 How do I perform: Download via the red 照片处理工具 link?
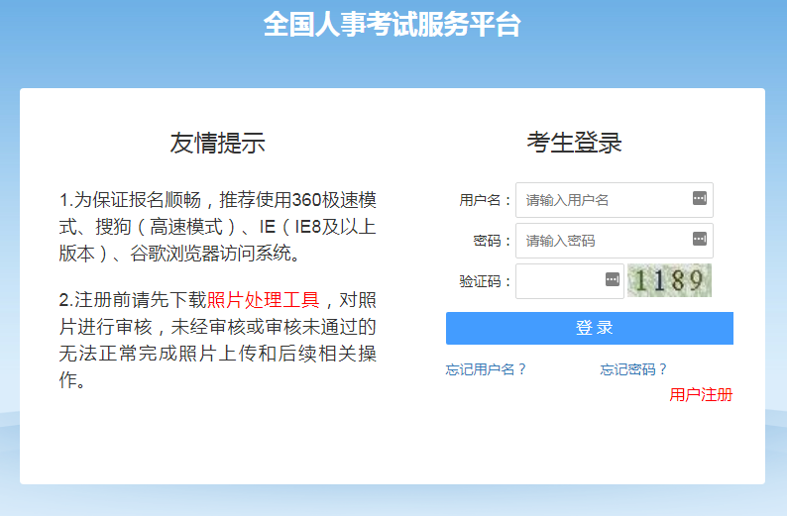click(x=263, y=301)
